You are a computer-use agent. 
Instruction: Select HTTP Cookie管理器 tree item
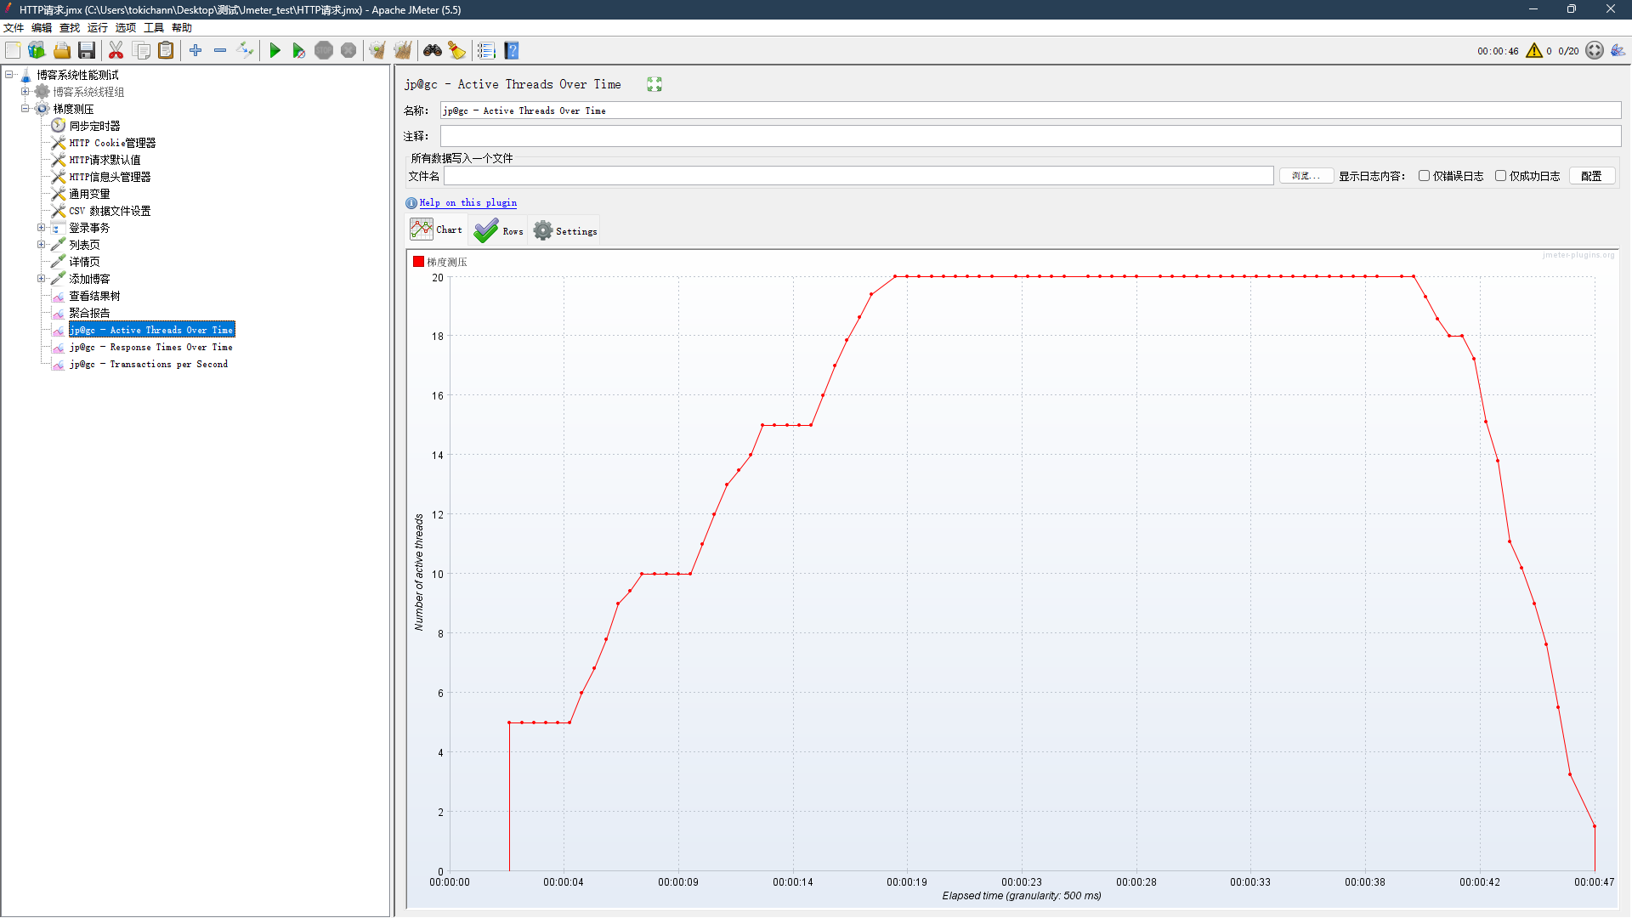click(x=112, y=143)
